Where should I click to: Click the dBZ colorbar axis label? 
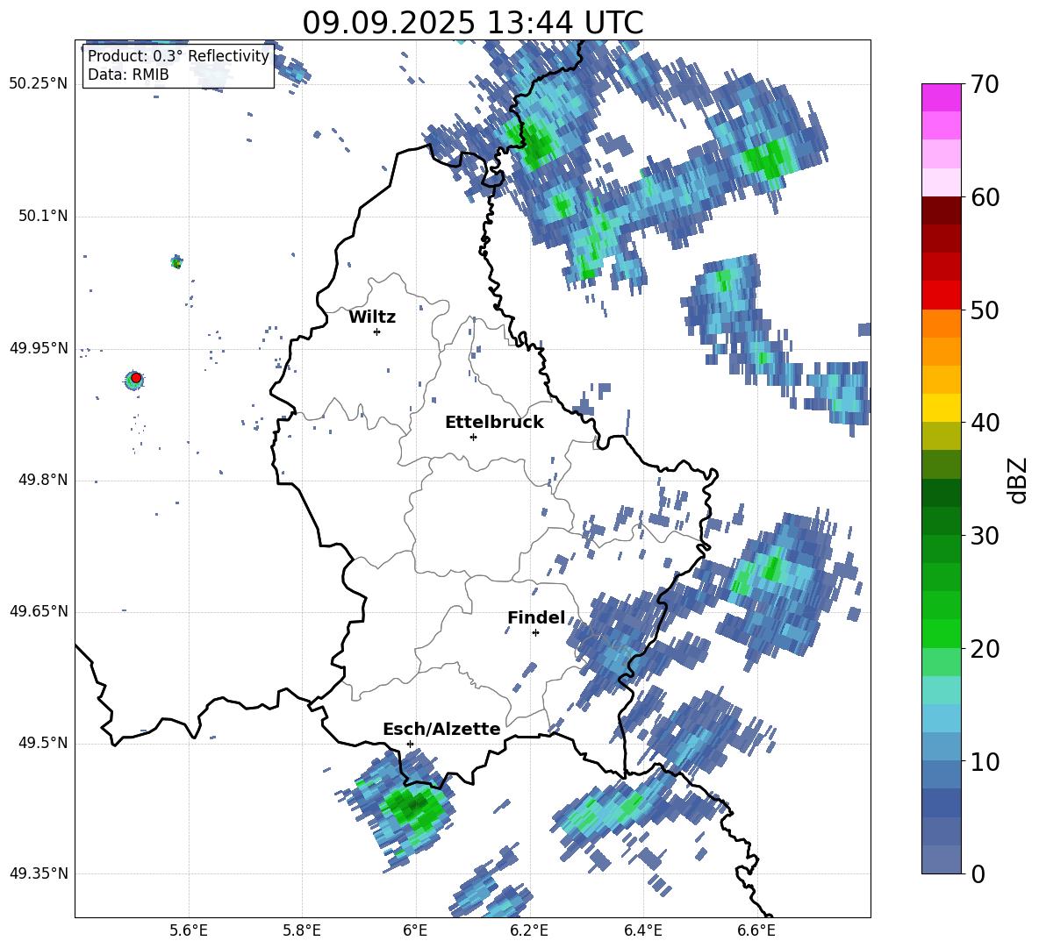pos(1019,480)
